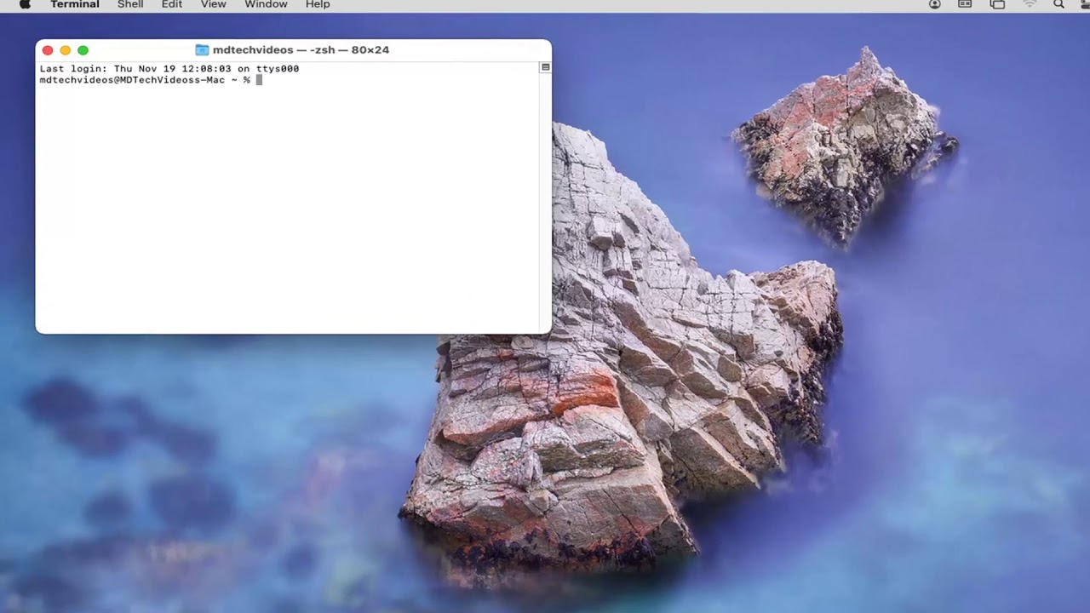The image size is (1090, 613).
Task: Open the Window menu
Action: (x=266, y=4)
